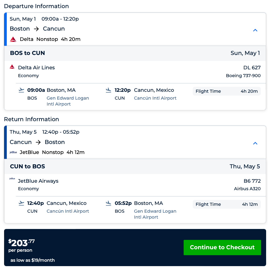The width and height of the screenshot is (268, 268).
Task: Click the landing plane icon beside 12:20p
Action: 108,90
